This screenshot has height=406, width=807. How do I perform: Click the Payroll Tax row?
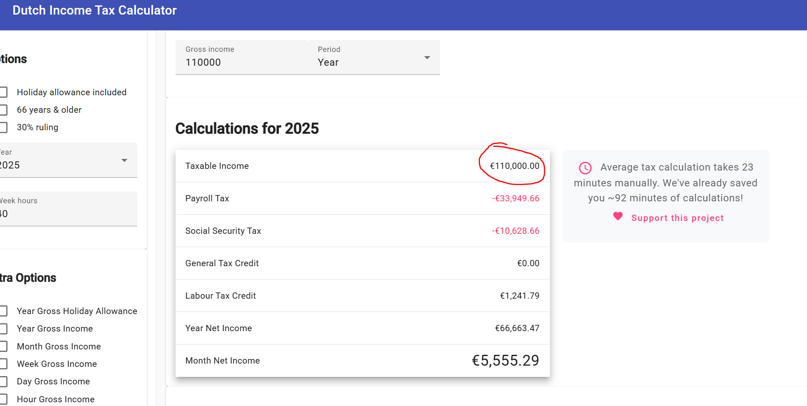362,198
